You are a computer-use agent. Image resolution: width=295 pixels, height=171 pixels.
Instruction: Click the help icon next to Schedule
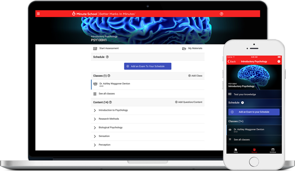(x=107, y=57)
